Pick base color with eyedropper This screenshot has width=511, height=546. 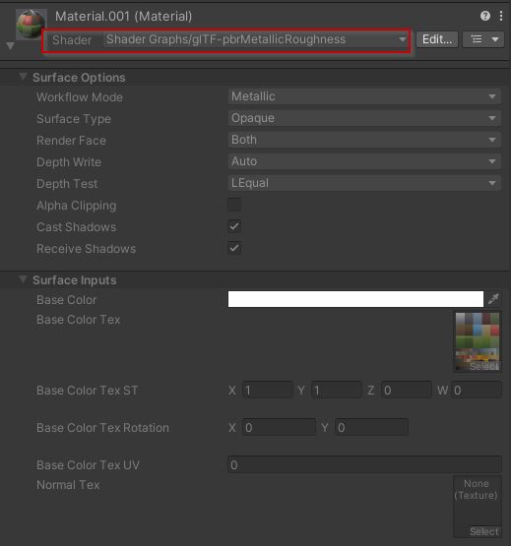(493, 299)
